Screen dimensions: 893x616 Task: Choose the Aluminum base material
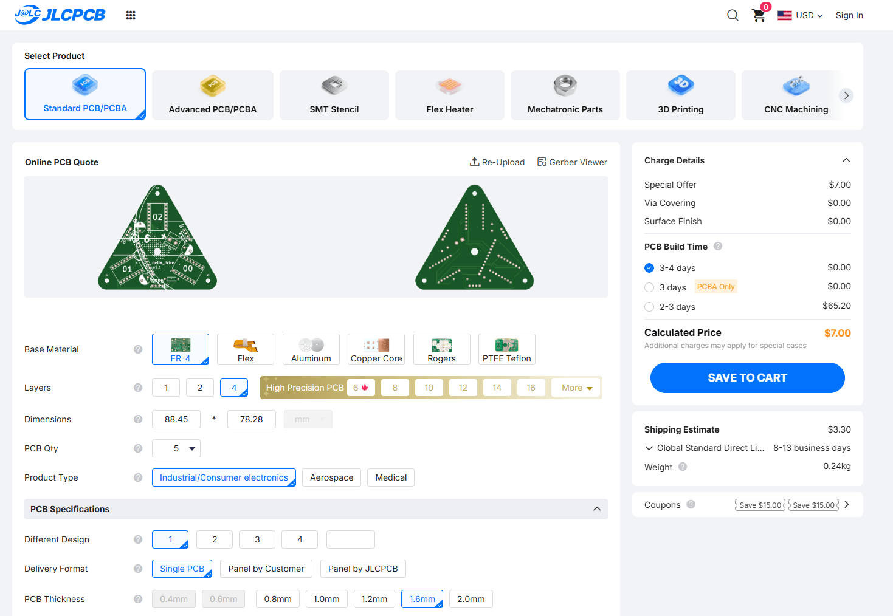click(311, 349)
